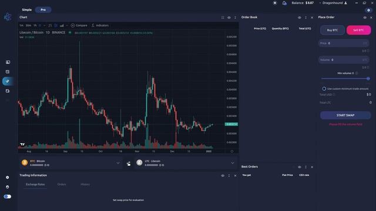Click the Litecoin coin logo
This screenshot has width=376, height=211.
(x=139, y=163)
